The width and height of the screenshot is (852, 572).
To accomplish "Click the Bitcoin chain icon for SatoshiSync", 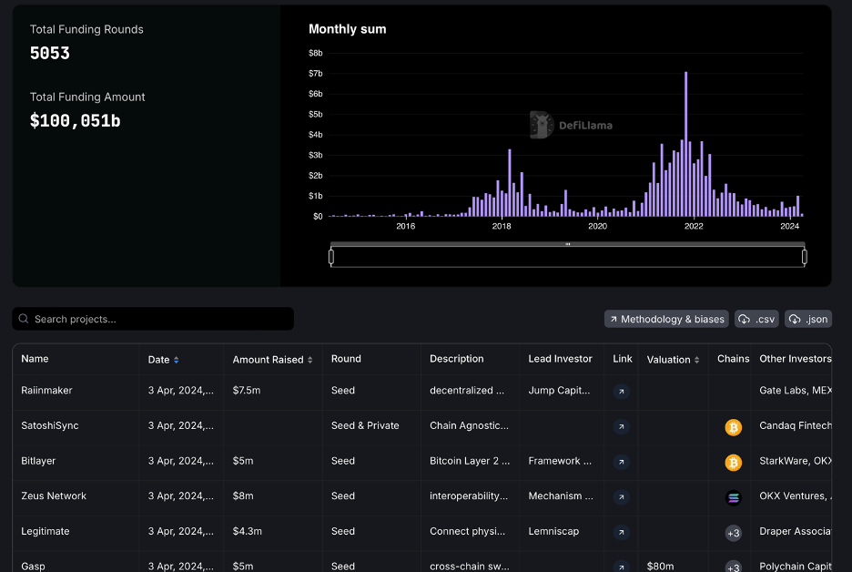I will pos(733,427).
